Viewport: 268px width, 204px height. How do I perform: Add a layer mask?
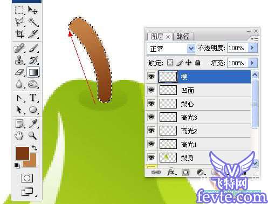click(185, 172)
